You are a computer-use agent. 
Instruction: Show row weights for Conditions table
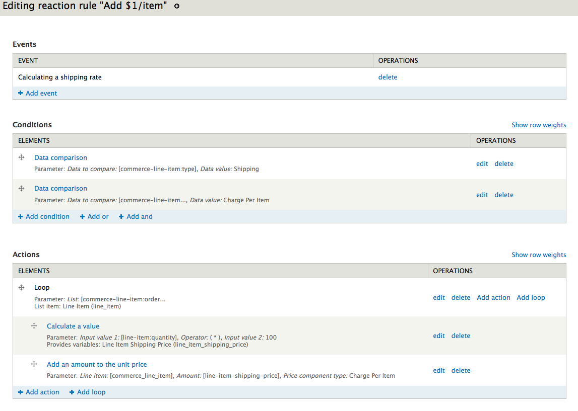539,125
